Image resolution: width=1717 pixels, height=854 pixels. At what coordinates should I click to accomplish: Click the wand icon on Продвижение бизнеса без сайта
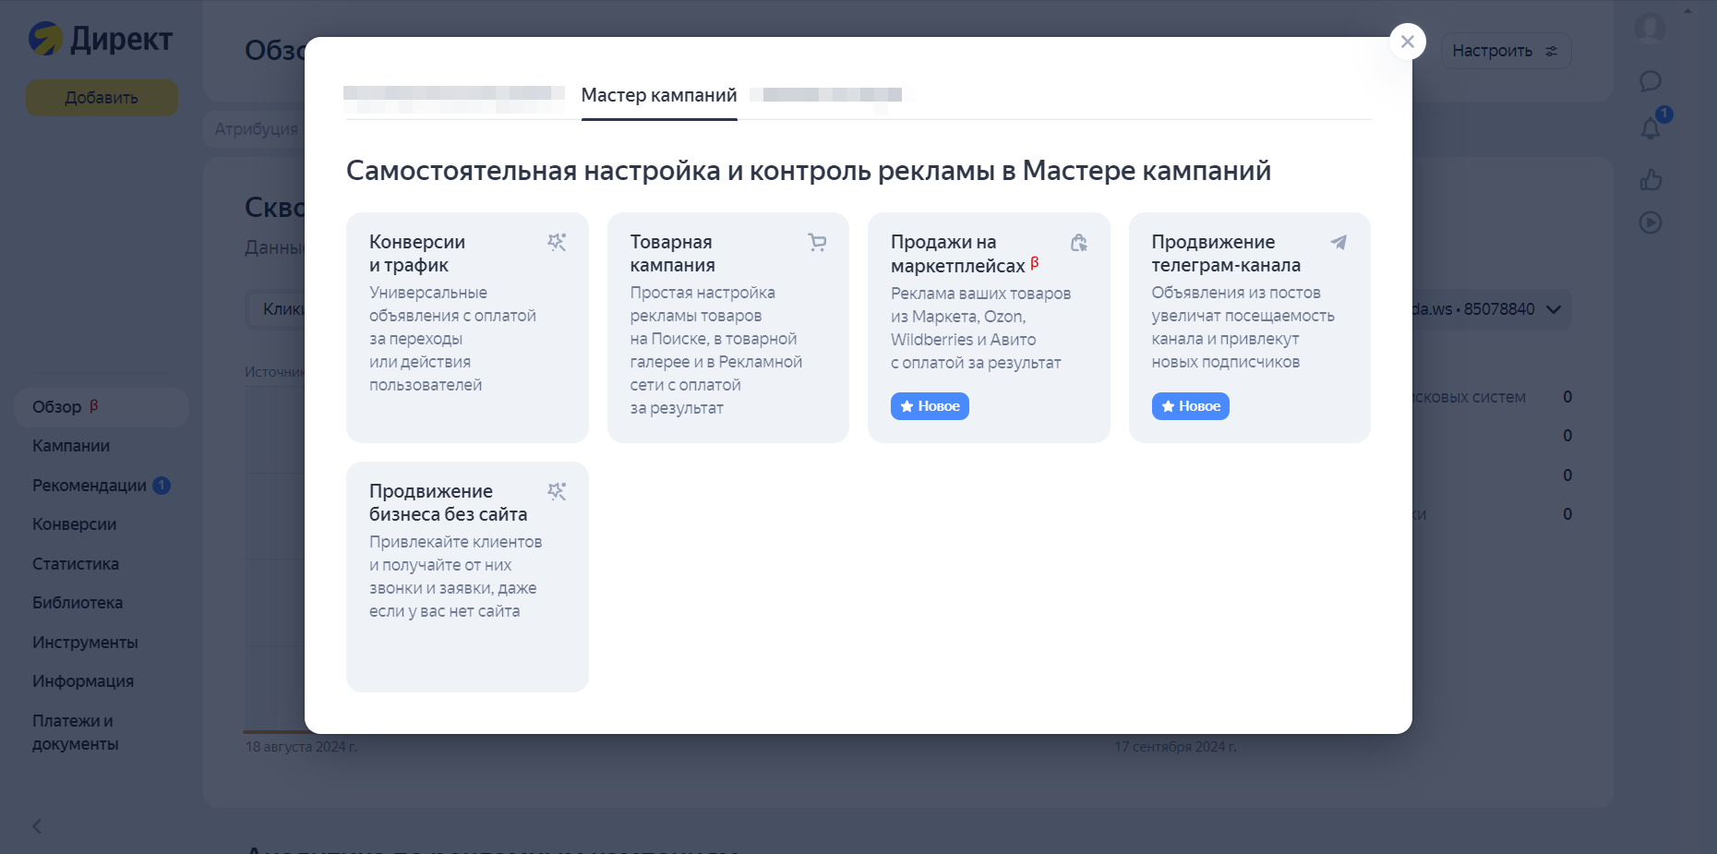click(x=557, y=491)
